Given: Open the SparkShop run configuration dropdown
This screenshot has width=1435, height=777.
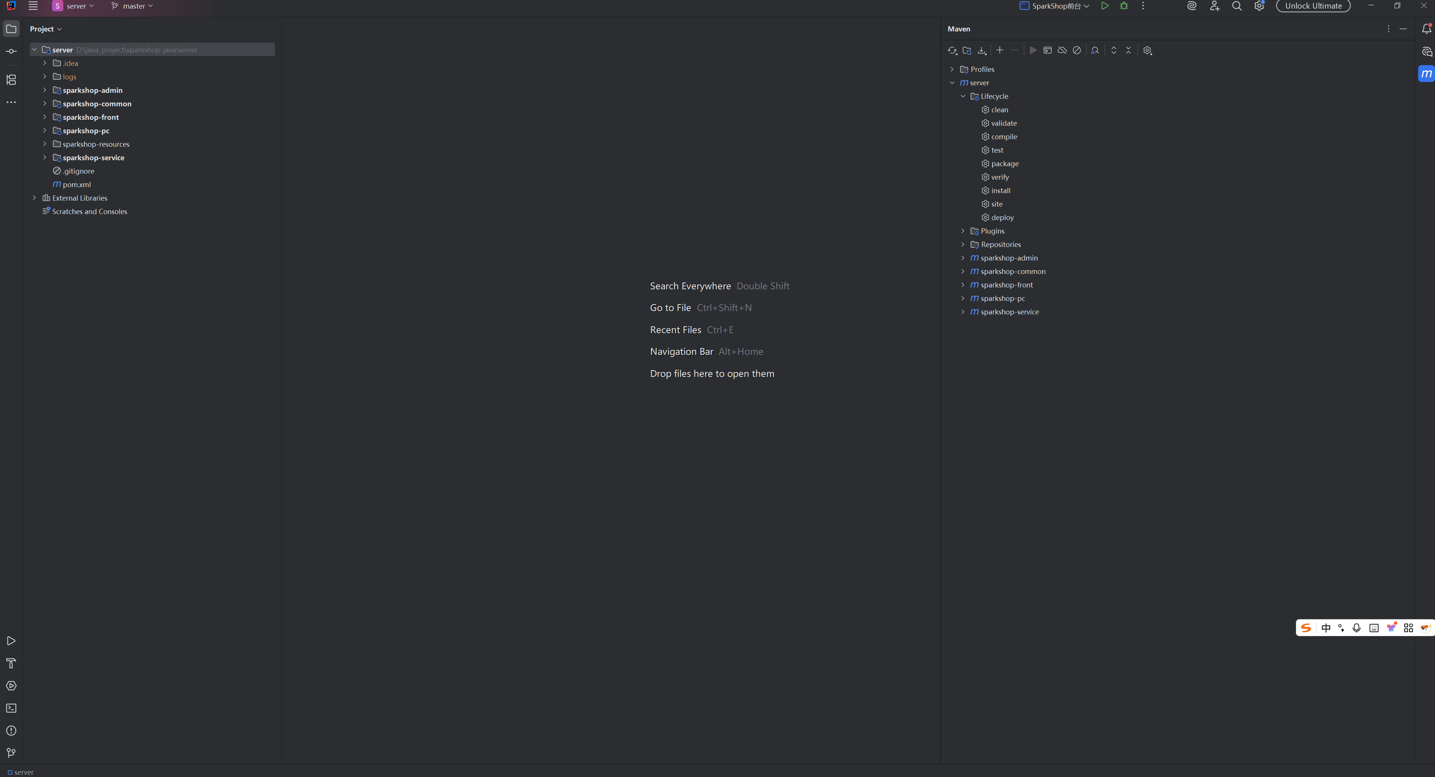Looking at the screenshot, I should click(1054, 6).
